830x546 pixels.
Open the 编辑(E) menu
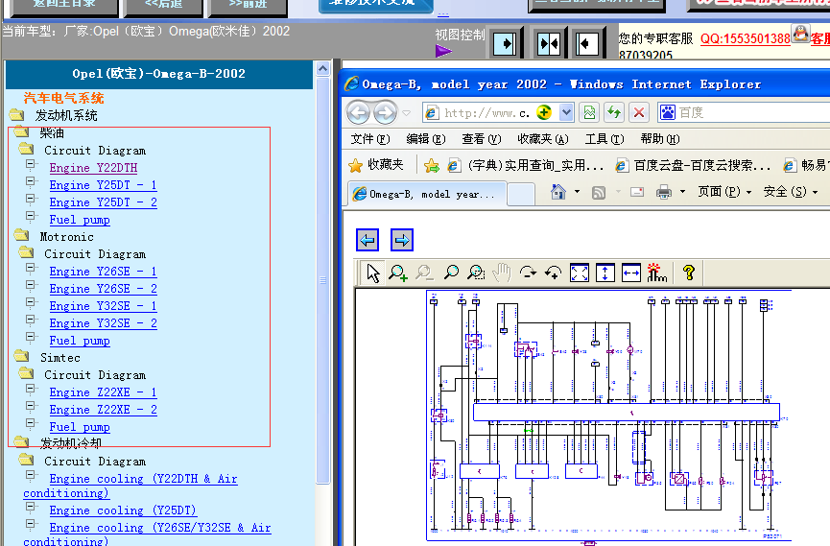(x=426, y=139)
